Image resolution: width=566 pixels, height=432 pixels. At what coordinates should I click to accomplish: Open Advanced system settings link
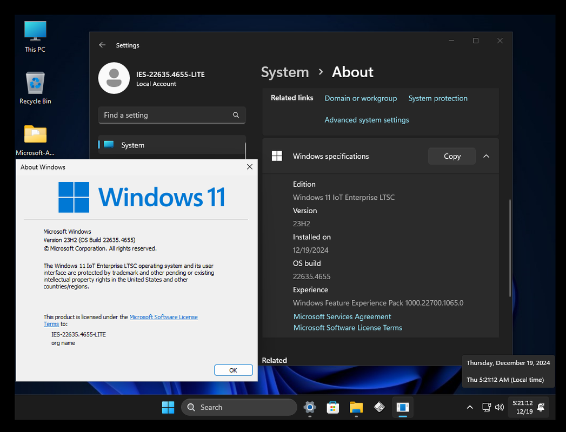pos(367,120)
